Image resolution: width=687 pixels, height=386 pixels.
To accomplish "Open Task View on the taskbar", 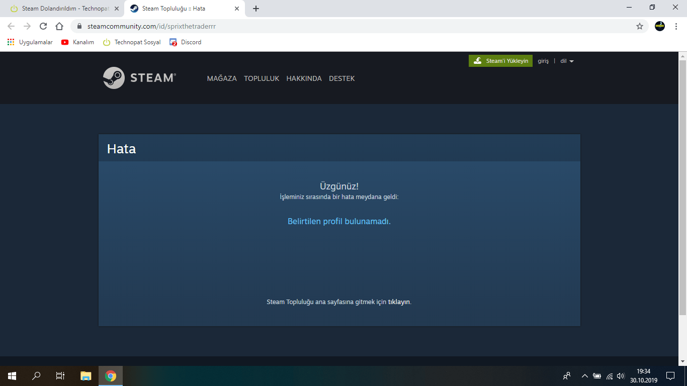I will [60, 376].
